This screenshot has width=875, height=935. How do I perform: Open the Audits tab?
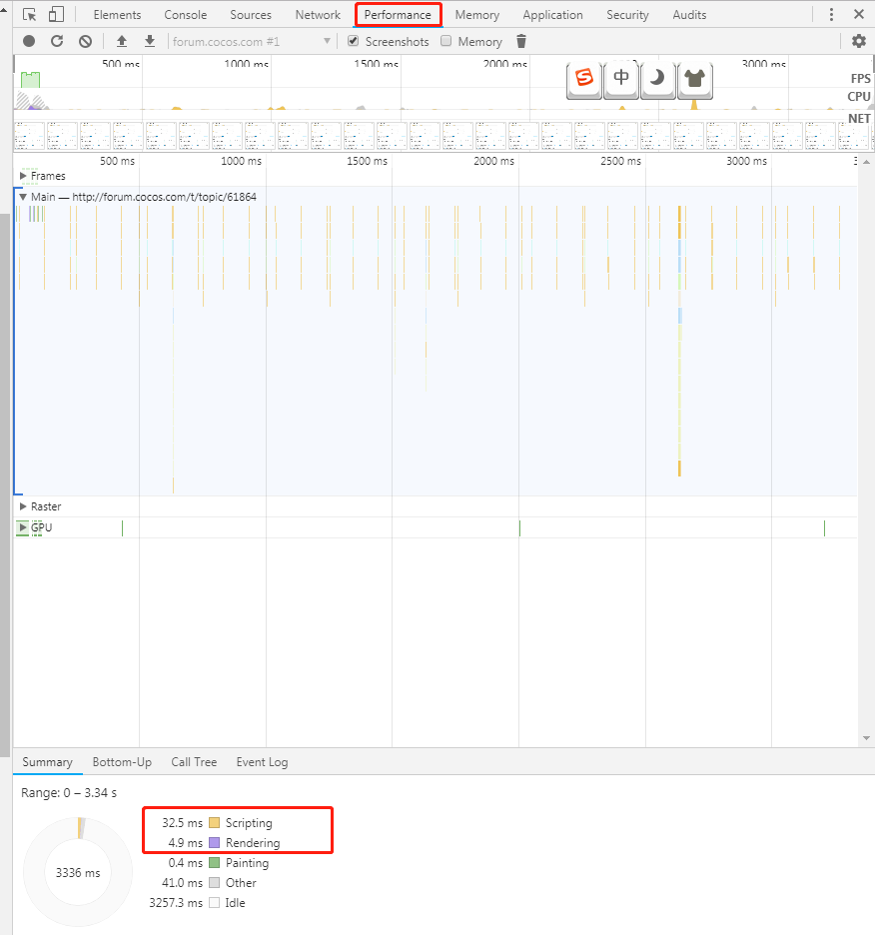coord(689,14)
